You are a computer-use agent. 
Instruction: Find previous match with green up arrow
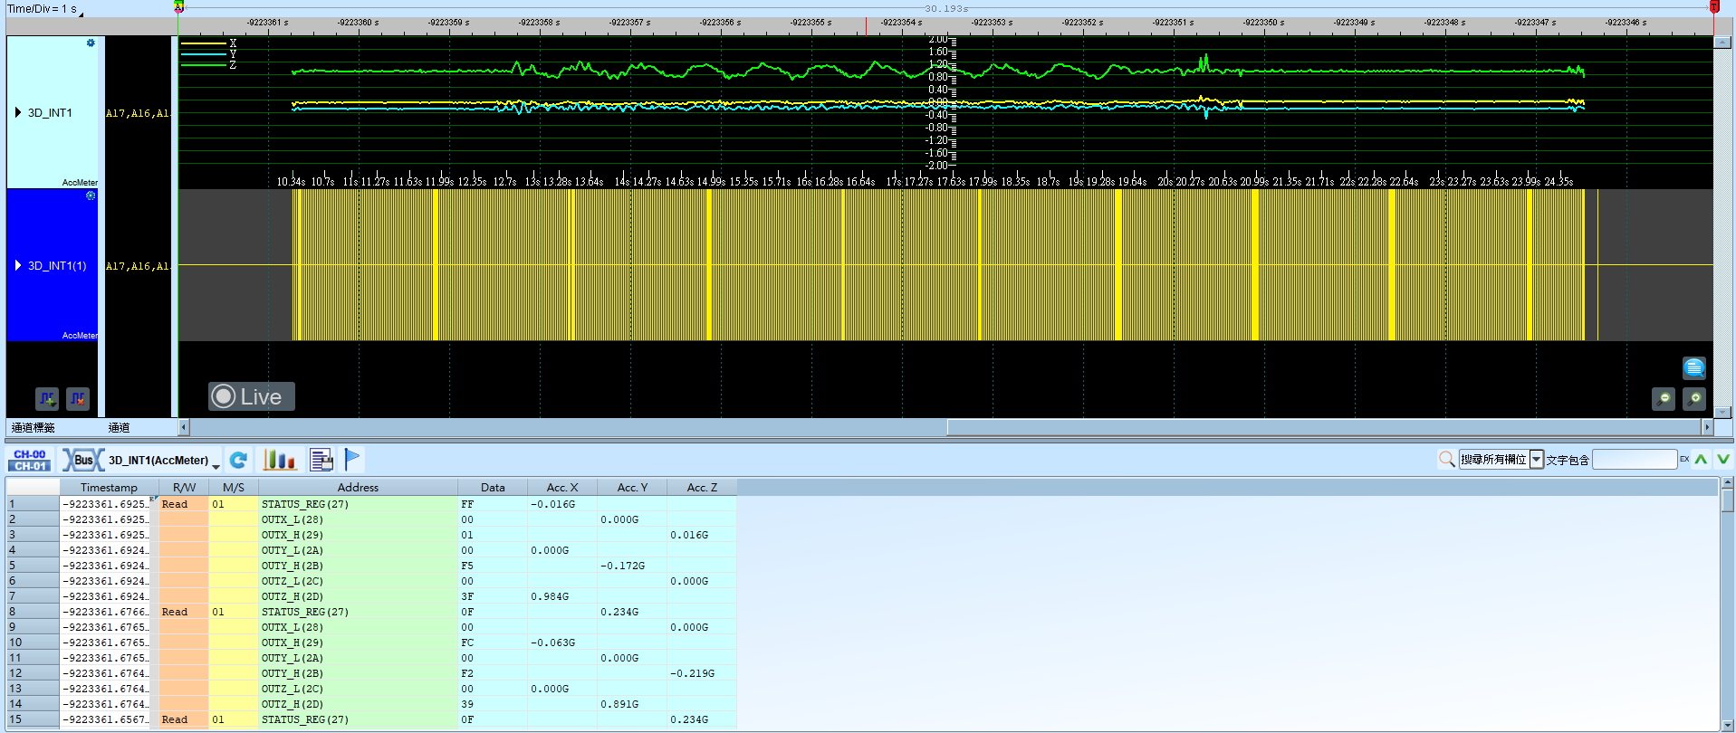(1701, 460)
